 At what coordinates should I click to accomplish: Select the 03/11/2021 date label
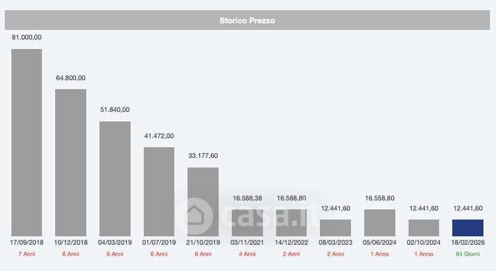pyautogui.click(x=247, y=243)
